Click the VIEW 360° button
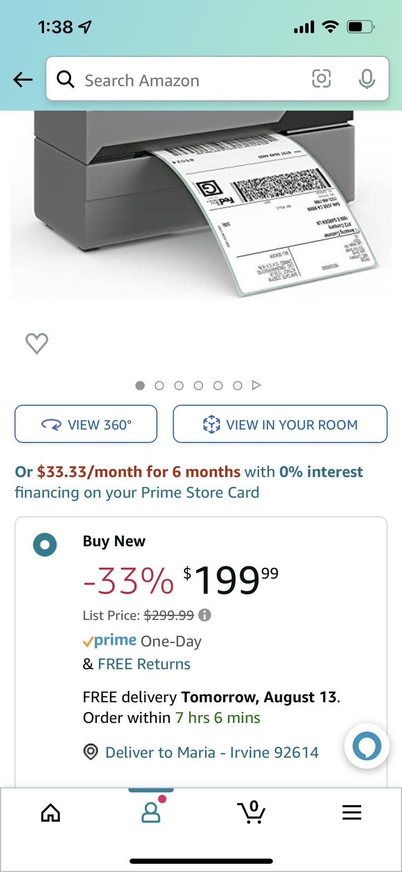The height and width of the screenshot is (872, 402). coord(86,424)
